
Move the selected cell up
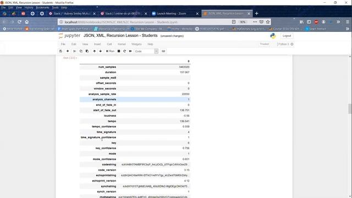pyautogui.click(x=94, y=51)
